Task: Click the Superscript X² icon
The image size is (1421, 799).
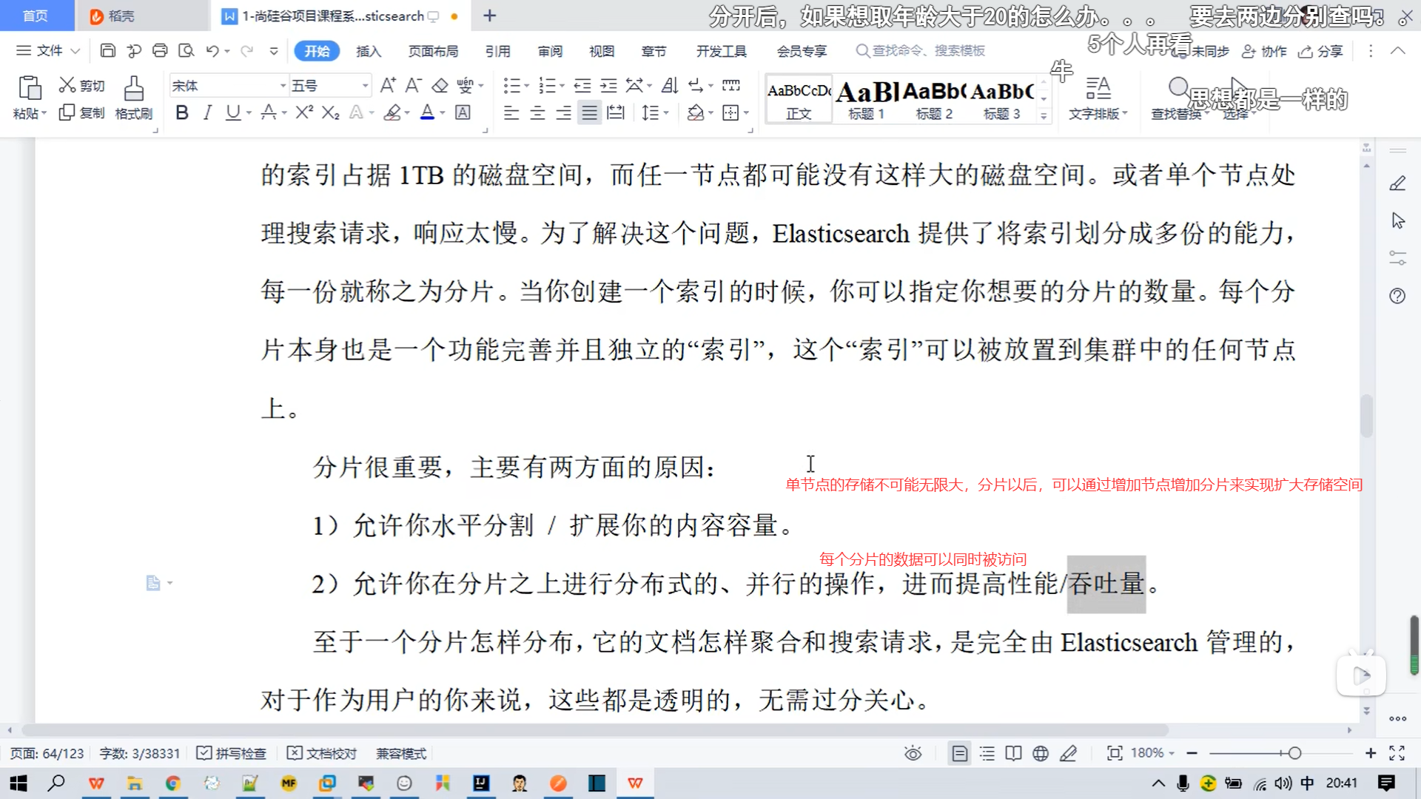Action: tap(304, 112)
